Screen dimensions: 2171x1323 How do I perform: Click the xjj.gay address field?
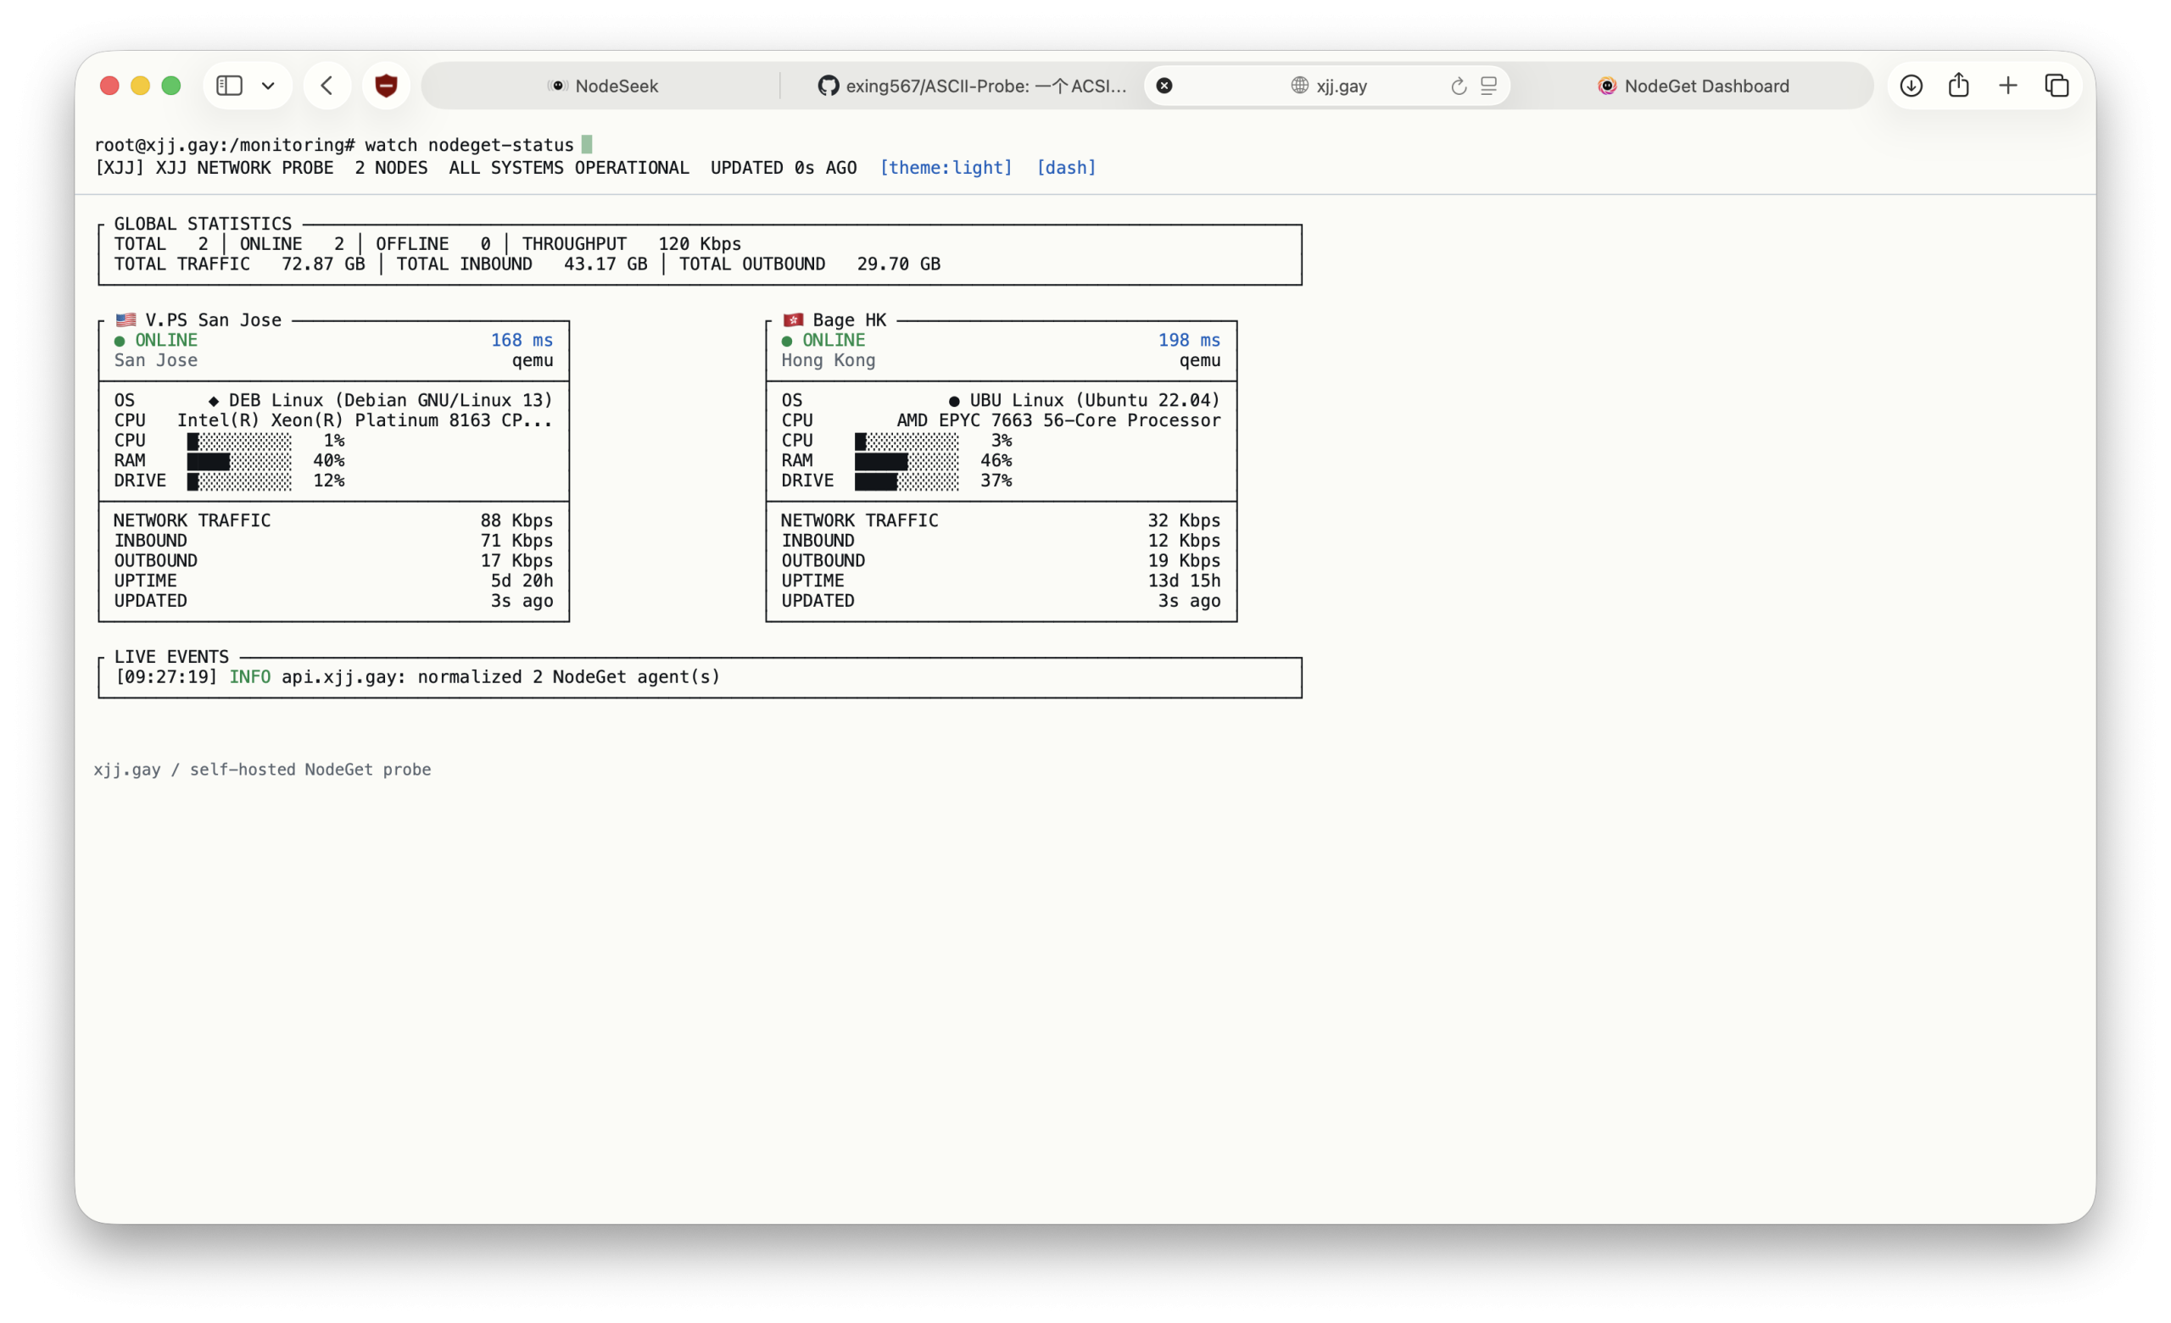click(x=1328, y=86)
